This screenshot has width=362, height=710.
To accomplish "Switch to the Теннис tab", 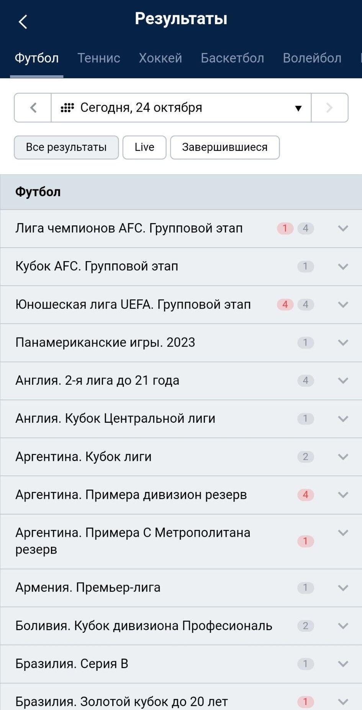I will (99, 58).
